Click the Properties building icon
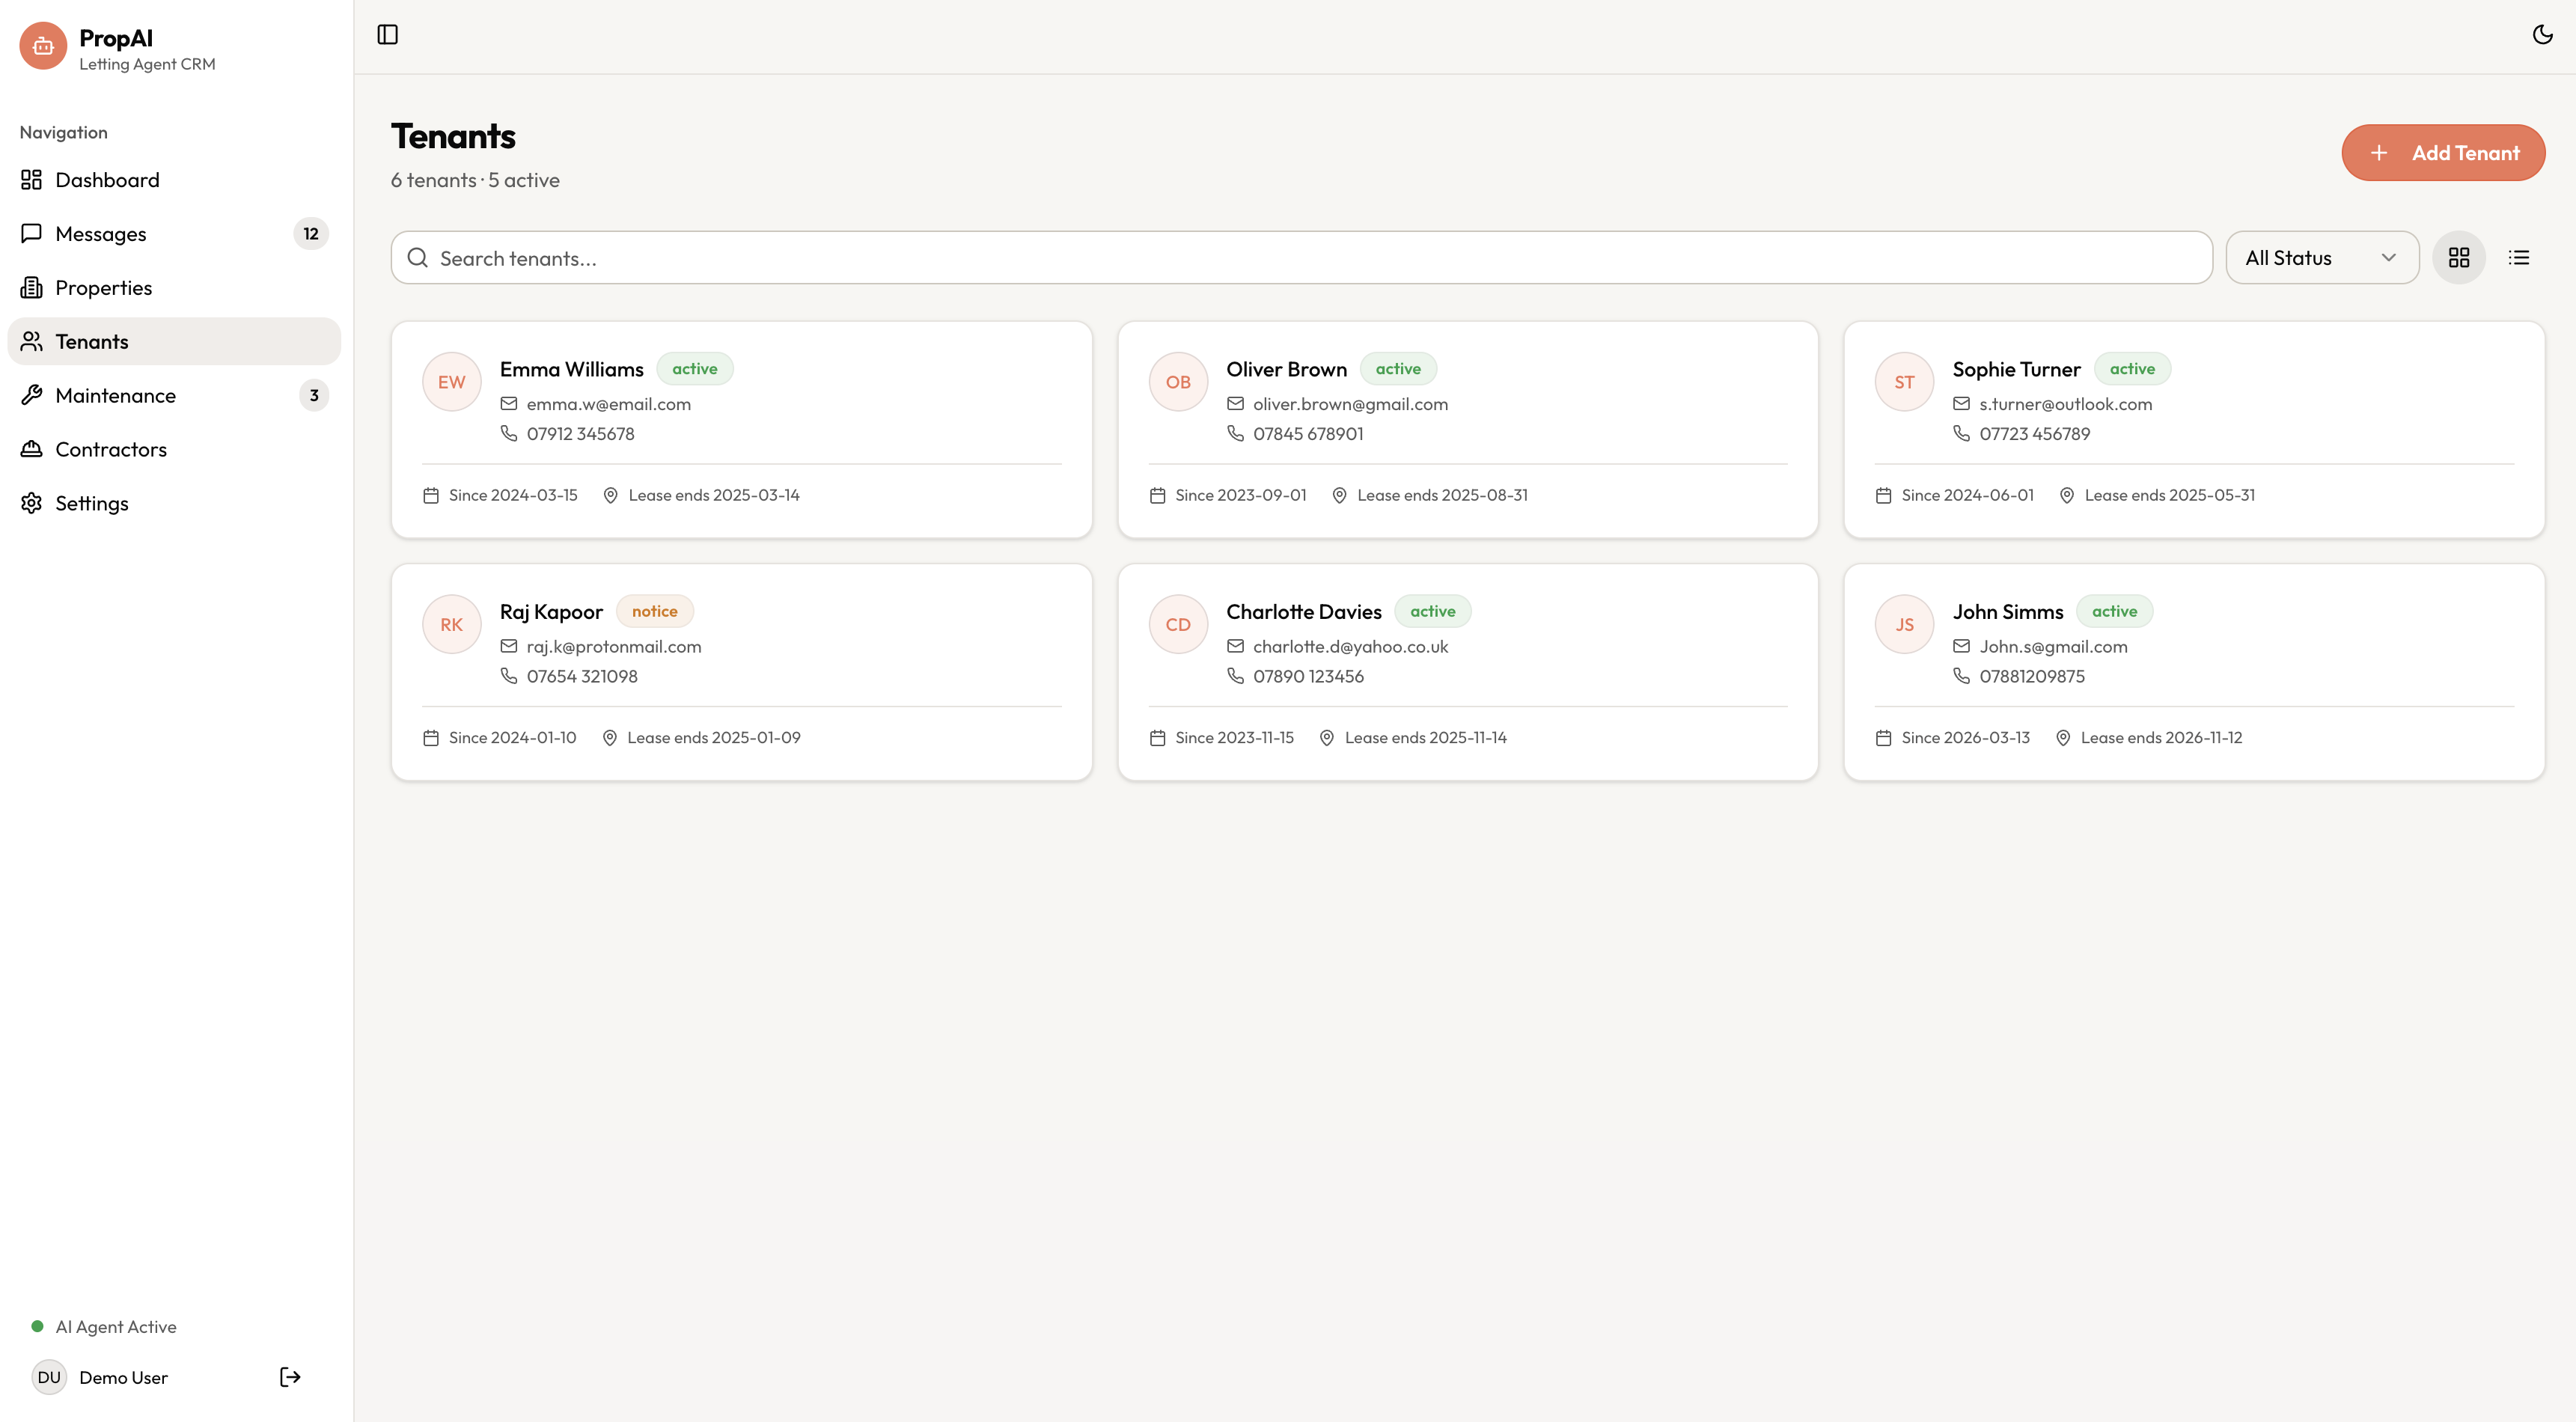2576x1422 pixels. tap(32, 288)
